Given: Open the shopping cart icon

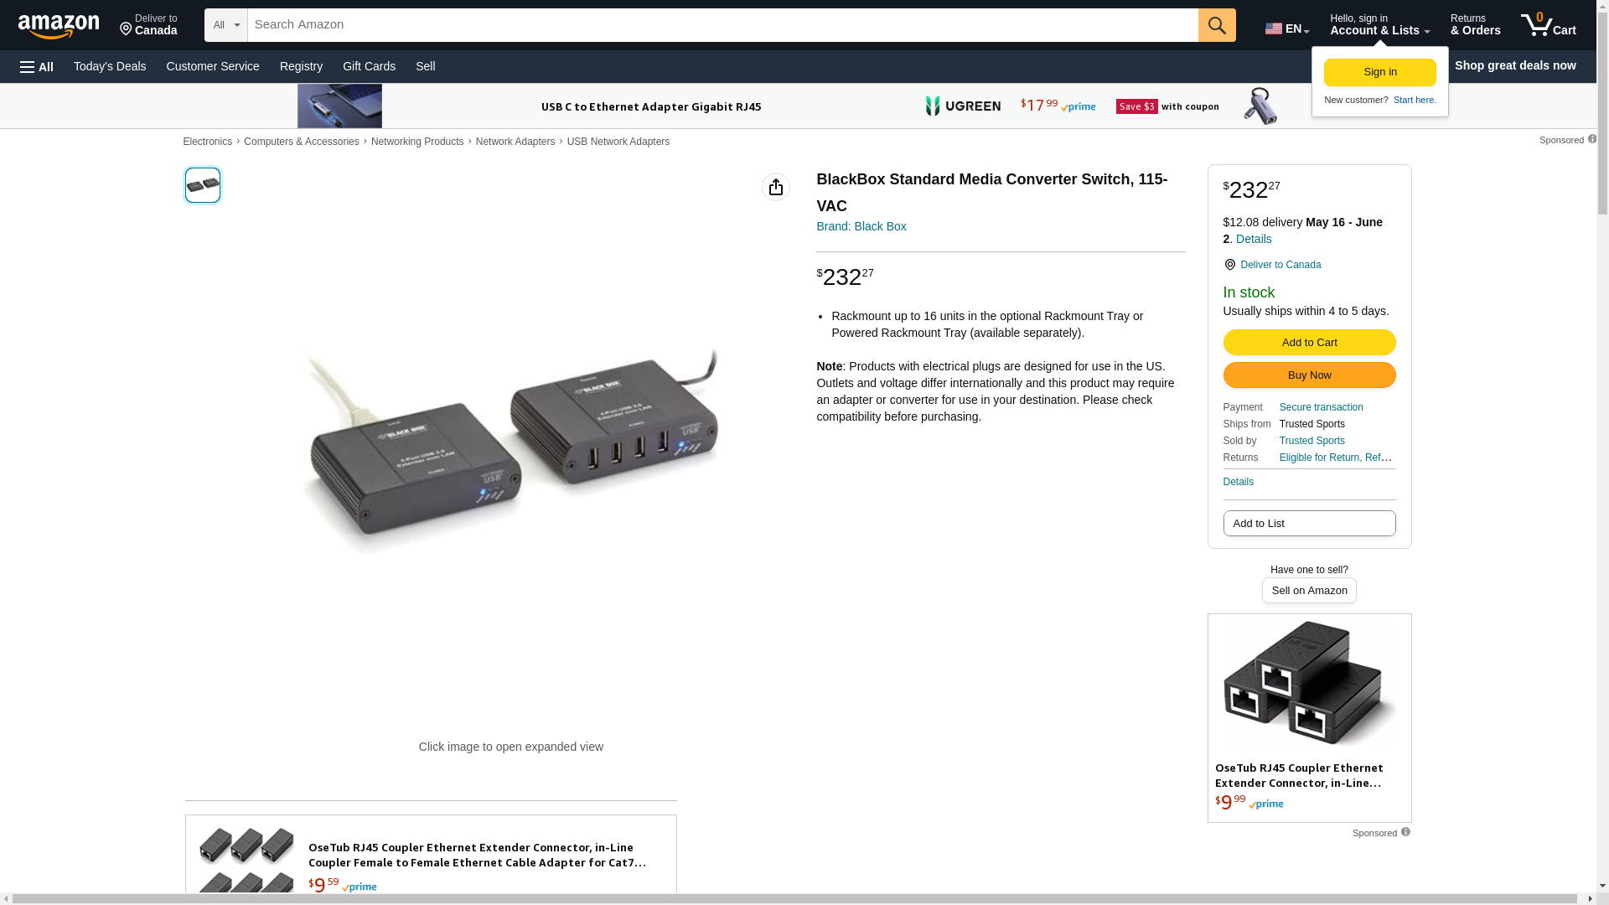Looking at the screenshot, I should [x=1548, y=25].
